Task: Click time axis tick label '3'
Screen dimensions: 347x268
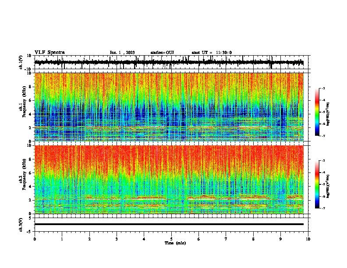Action: pos(117,239)
